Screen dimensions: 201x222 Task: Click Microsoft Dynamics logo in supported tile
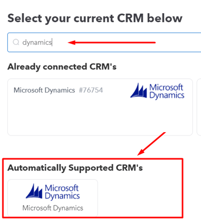pyautogui.click(x=53, y=192)
